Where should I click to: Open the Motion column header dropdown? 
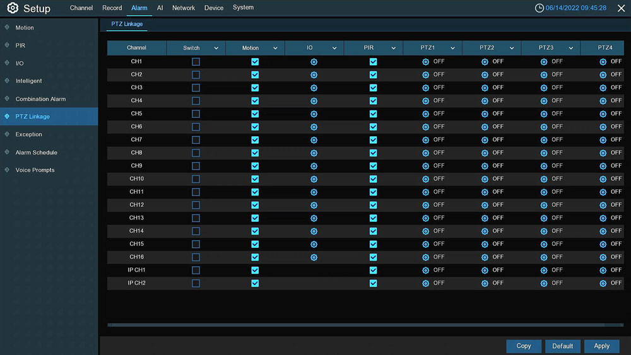point(275,49)
